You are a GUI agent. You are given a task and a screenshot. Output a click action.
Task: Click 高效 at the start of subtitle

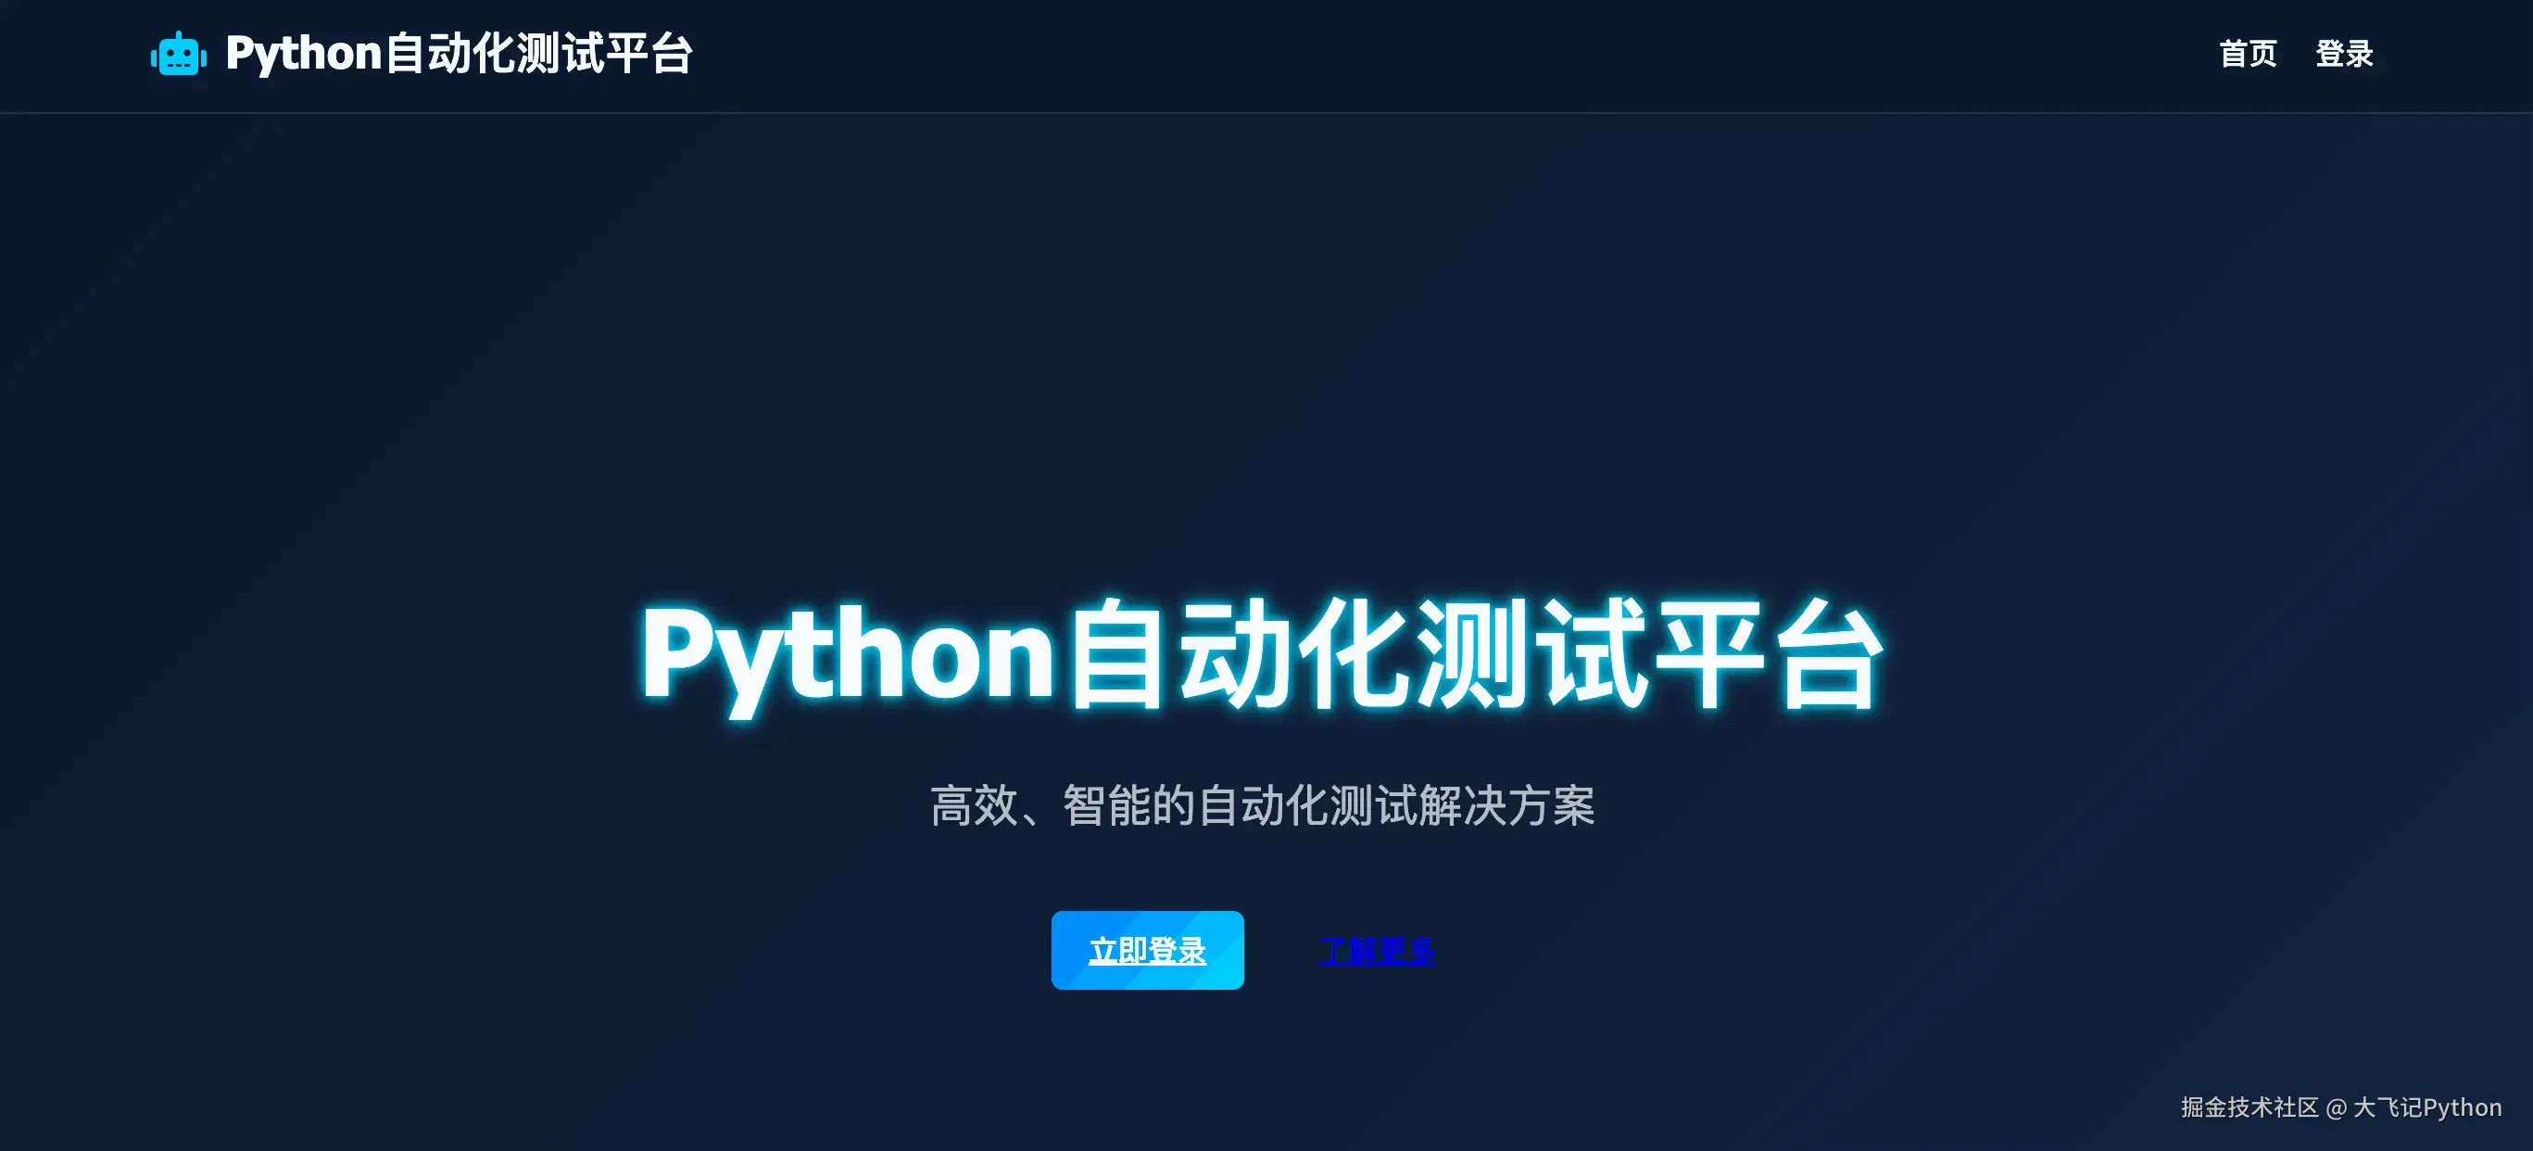974,805
